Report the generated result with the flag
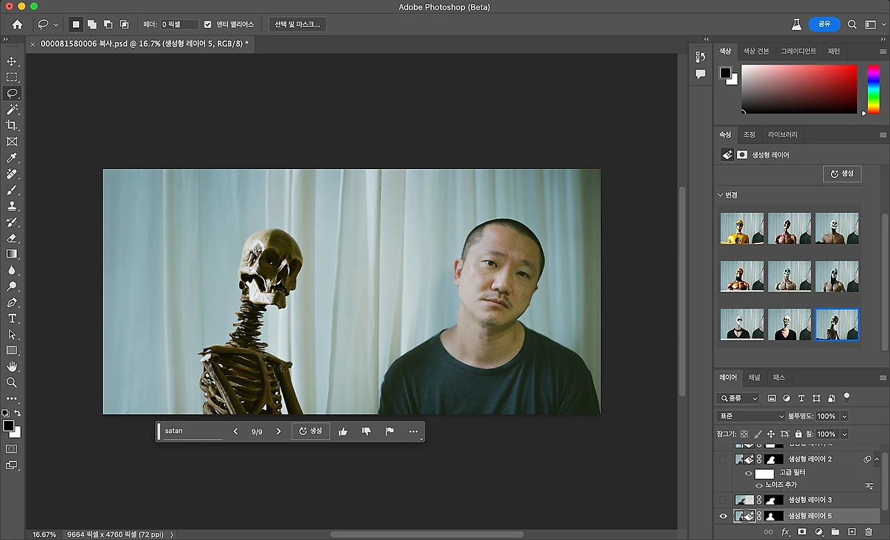This screenshot has height=540, width=890. (390, 431)
